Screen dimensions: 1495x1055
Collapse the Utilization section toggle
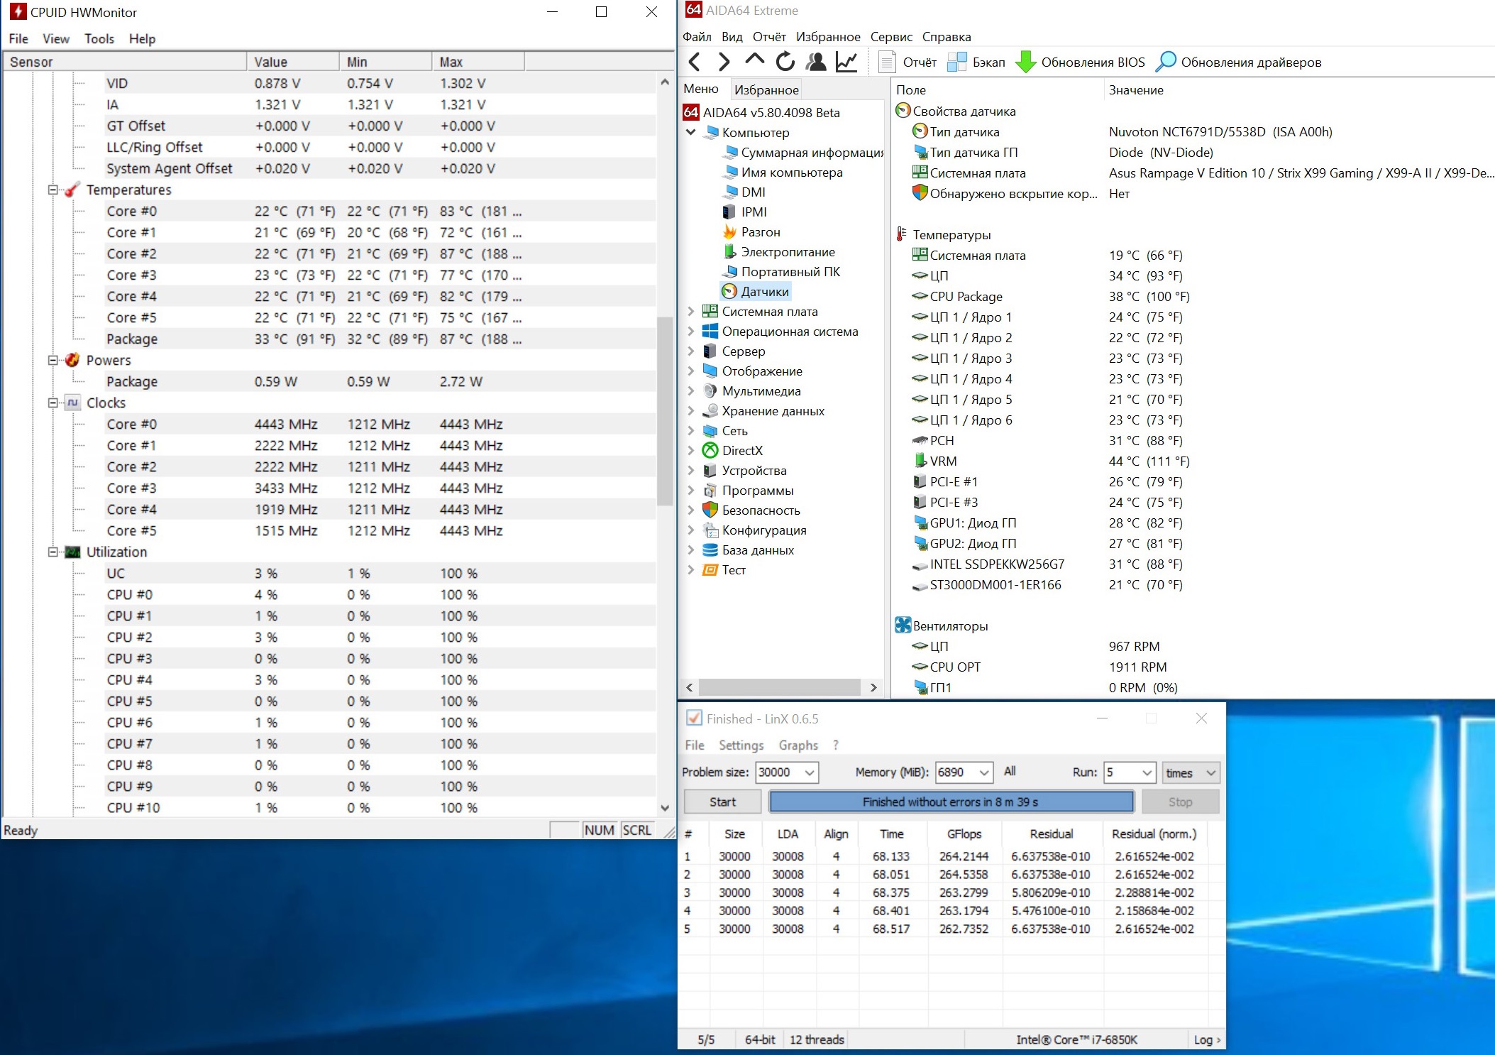click(53, 552)
